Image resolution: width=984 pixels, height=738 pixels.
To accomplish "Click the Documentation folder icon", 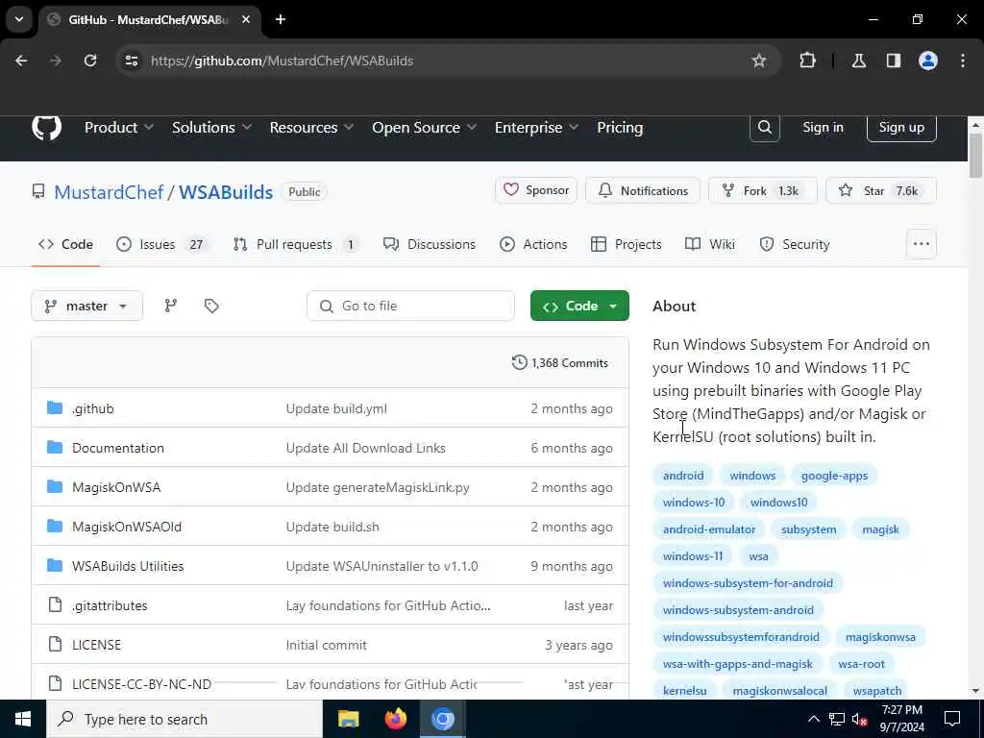I will (x=55, y=448).
